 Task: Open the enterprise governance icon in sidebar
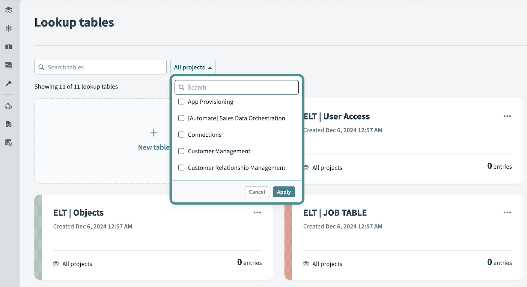8,124
